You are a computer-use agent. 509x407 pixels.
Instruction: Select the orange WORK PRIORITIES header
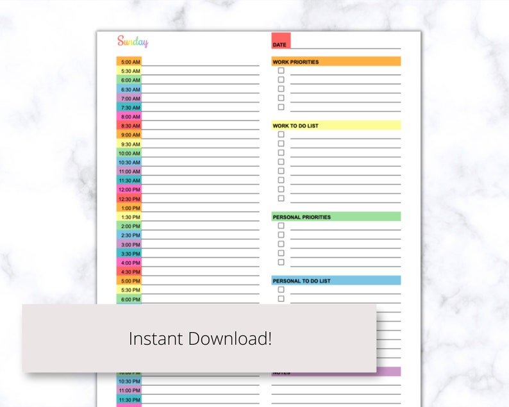pos(336,62)
